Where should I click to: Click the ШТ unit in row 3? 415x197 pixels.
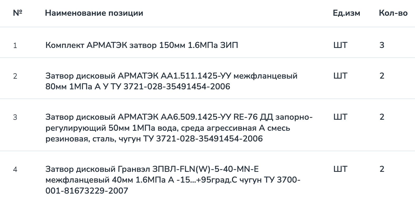click(x=340, y=117)
